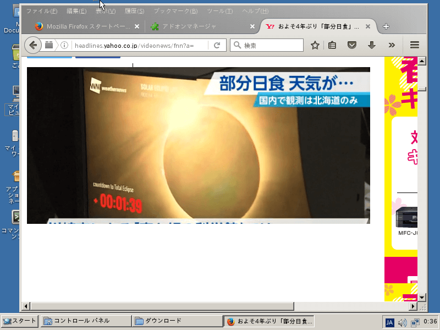Open the ファイル menu
Image resolution: width=440 pixels, height=330 pixels.
[x=42, y=11]
